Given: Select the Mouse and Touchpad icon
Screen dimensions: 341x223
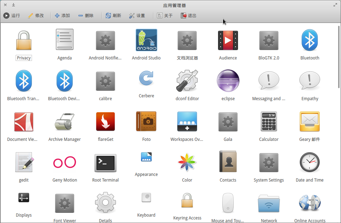Looking at the screenshot, I should click(228, 203).
